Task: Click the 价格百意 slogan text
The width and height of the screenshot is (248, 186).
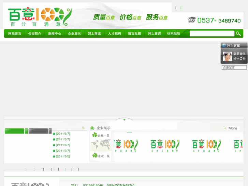Action: (x=130, y=17)
